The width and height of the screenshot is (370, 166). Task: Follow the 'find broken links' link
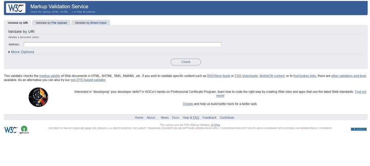coord(305,76)
